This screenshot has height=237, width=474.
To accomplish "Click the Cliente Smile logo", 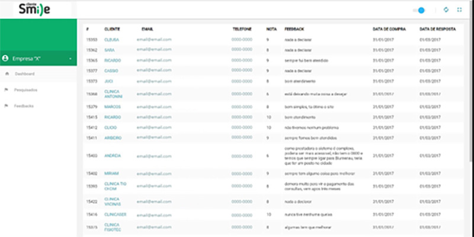I will click(x=34, y=9).
